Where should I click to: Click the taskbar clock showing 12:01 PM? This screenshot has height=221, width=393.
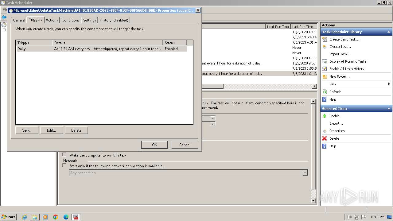377,217
